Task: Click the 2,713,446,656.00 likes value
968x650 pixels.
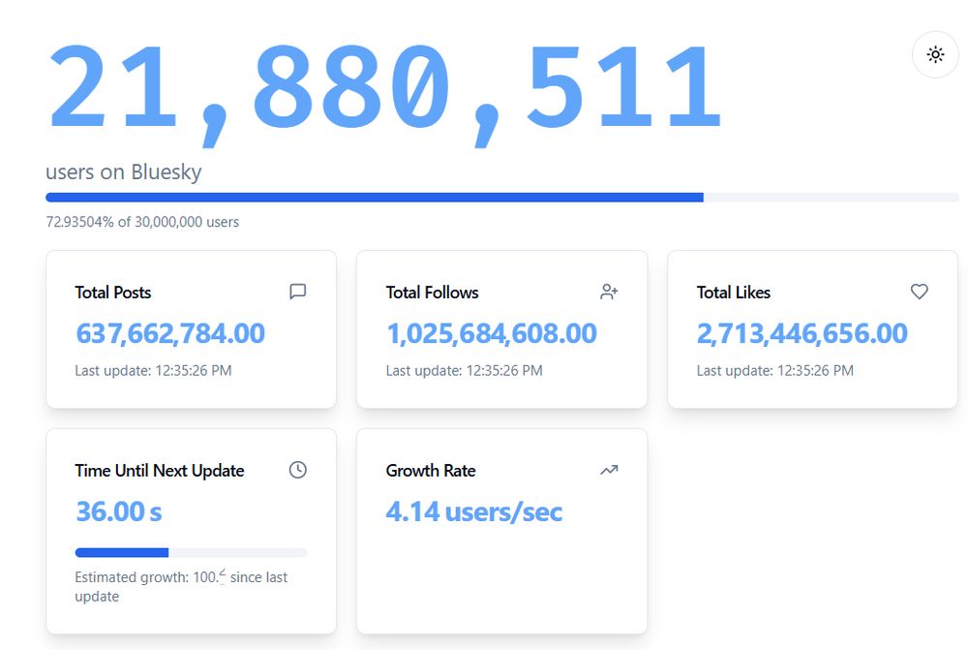Action: click(x=802, y=333)
